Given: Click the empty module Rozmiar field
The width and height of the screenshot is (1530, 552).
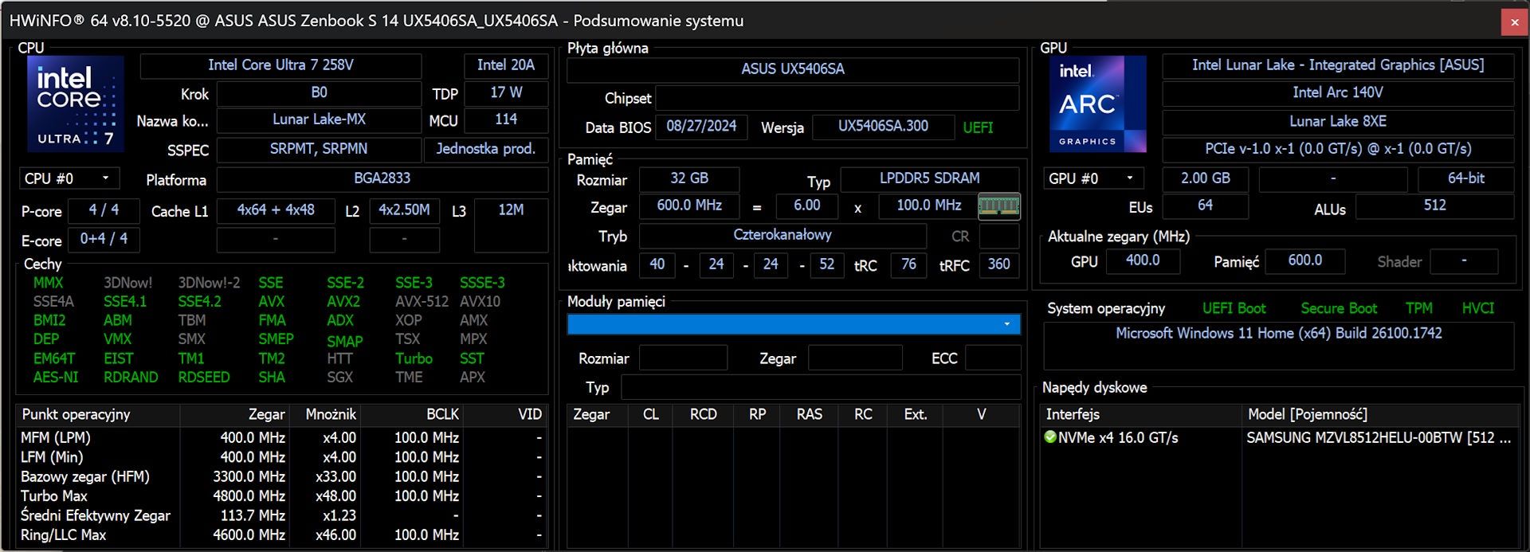Looking at the screenshot, I should point(683,358).
